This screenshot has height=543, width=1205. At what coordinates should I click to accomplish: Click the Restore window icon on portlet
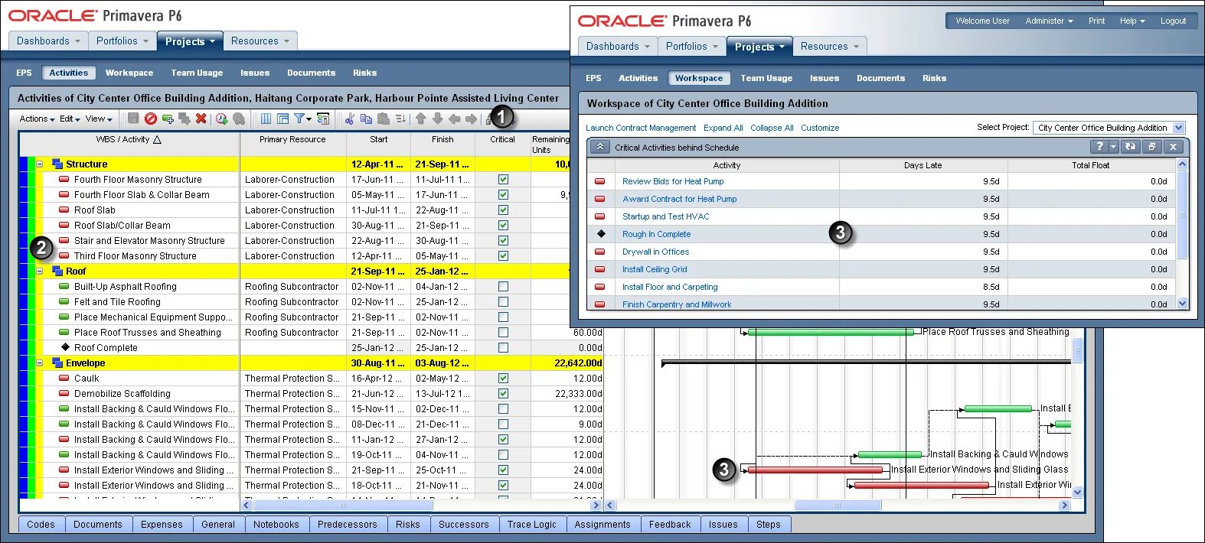[x=1151, y=147]
